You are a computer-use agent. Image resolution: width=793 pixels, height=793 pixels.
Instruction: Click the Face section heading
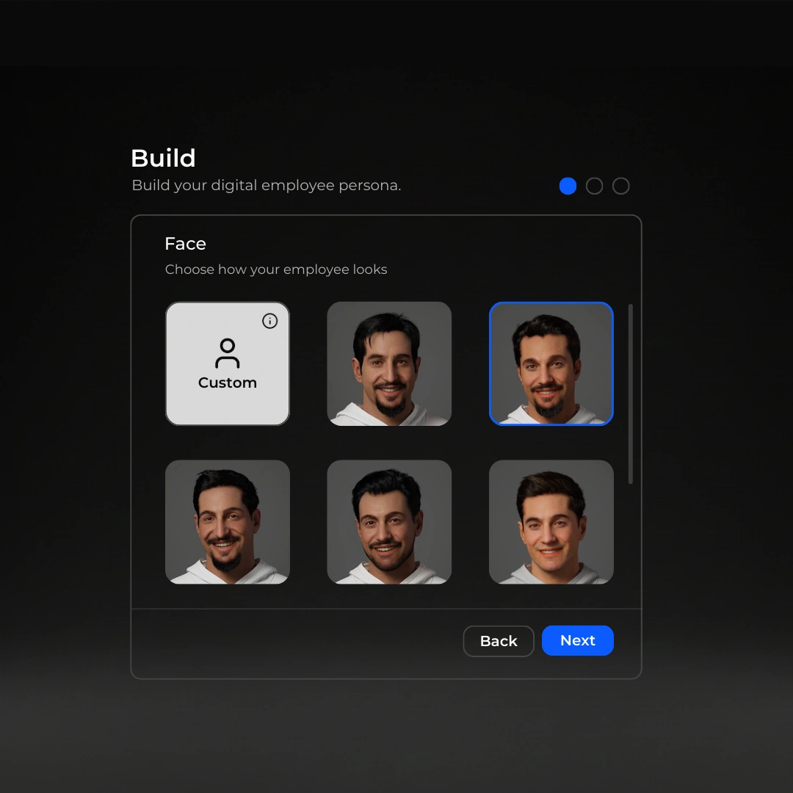click(x=185, y=243)
